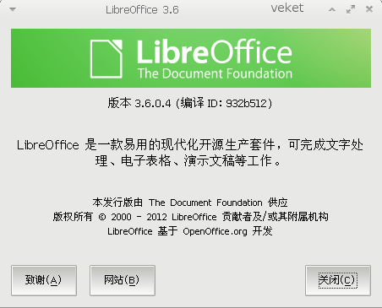Click the LibreOffice description paragraph
This screenshot has width=382, height=308.
(190, 153)
